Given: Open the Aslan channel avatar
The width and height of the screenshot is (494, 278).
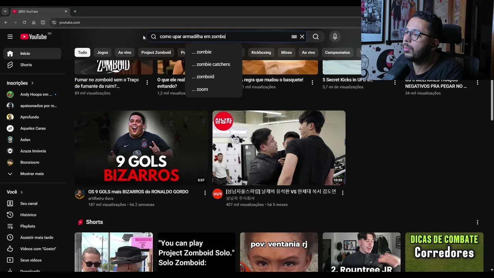Looking at the screenshot, I should pos(10,140).
